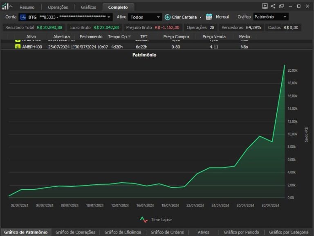Click the 4d20h Tempo Op cell

117,47
